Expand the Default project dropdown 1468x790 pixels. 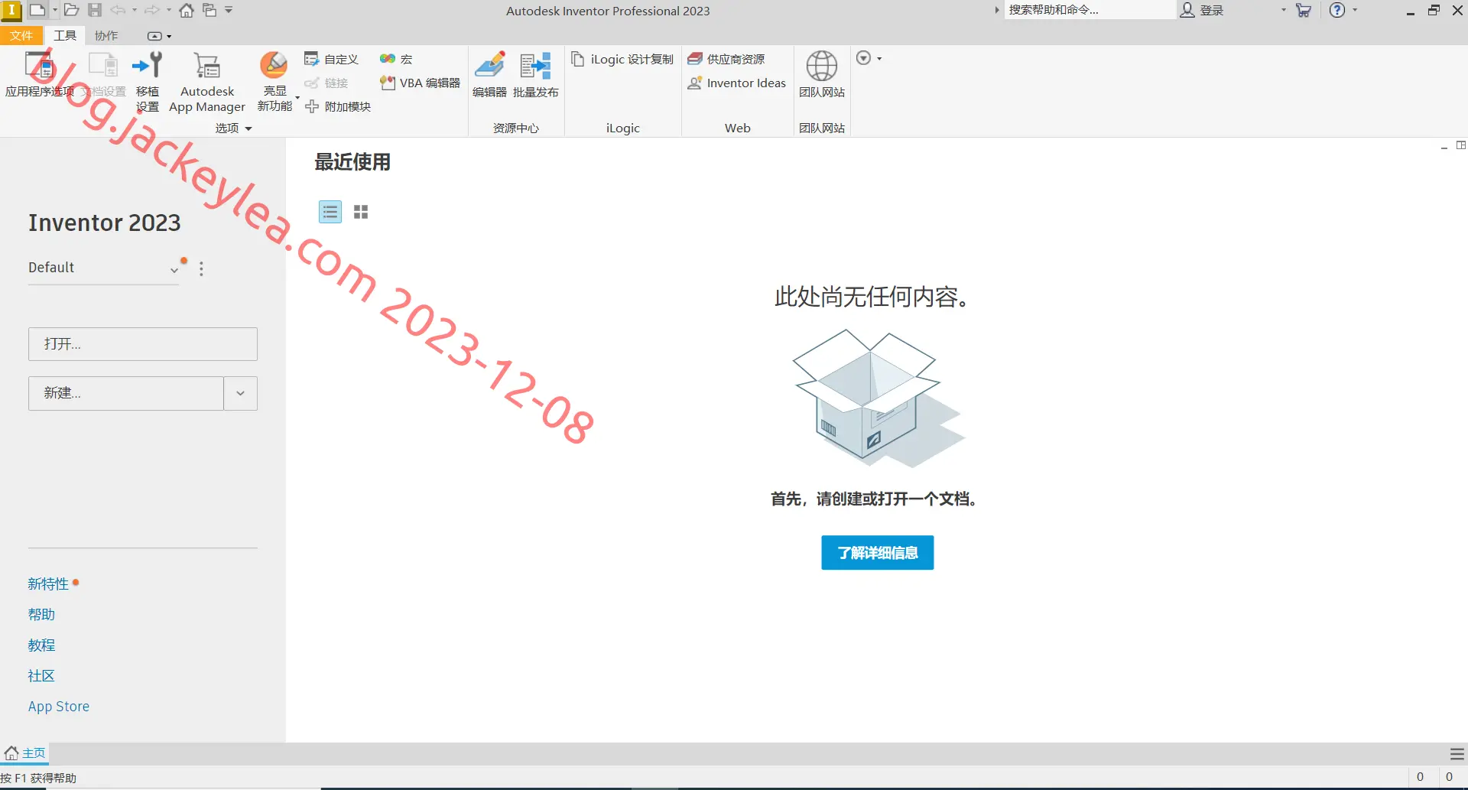coord(174,269)
